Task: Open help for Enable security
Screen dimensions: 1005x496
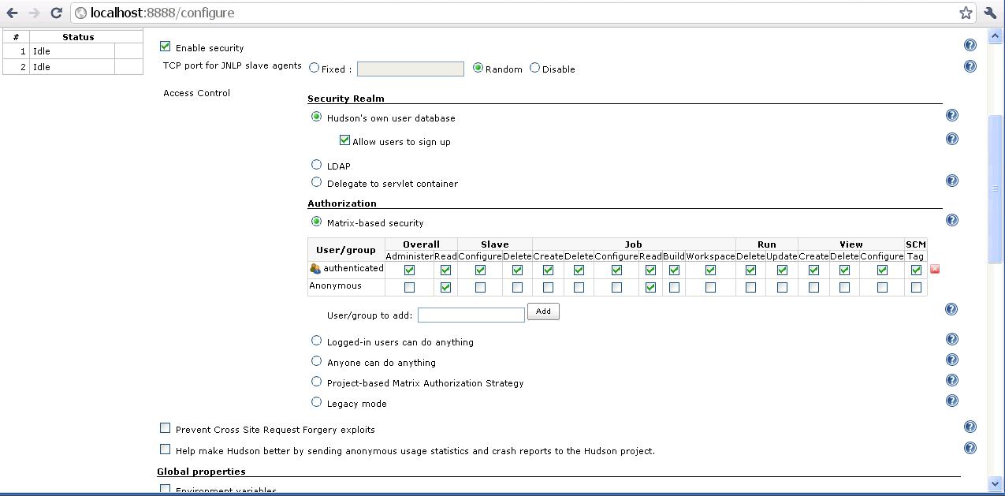Action: click(970, 46)
